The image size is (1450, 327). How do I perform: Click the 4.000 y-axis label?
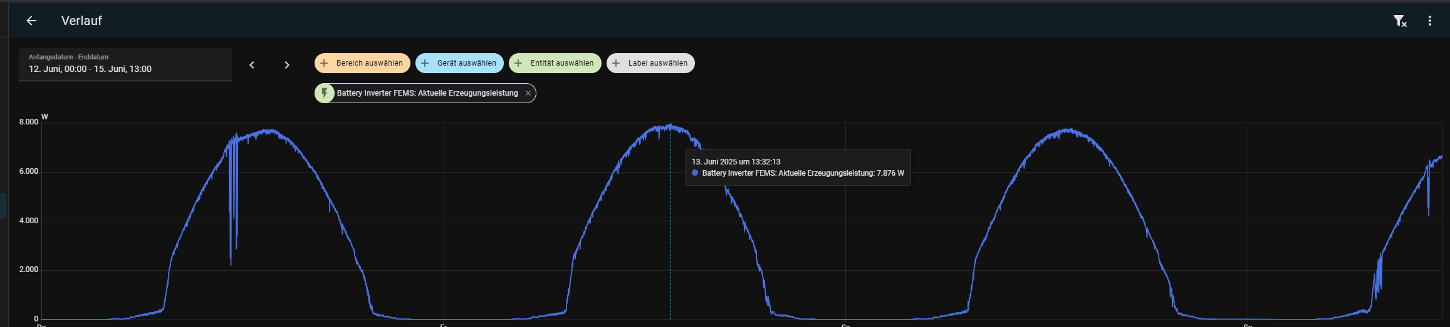(29, 221)
